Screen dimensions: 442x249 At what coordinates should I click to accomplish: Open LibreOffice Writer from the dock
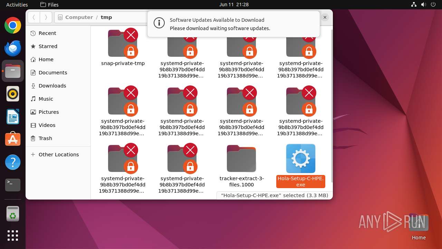13,117
